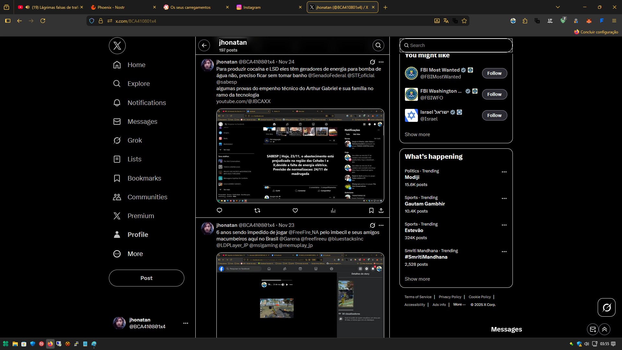Open the options for the Modiji trending topic
The height and width of the screenshot is (350, 622).
tap(504, 172)
